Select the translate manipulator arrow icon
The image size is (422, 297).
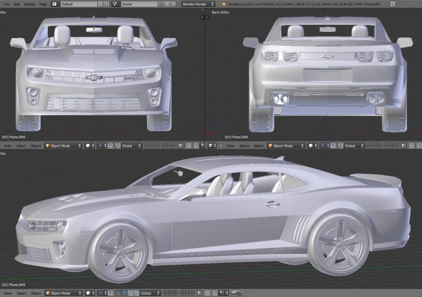point(124,293)
